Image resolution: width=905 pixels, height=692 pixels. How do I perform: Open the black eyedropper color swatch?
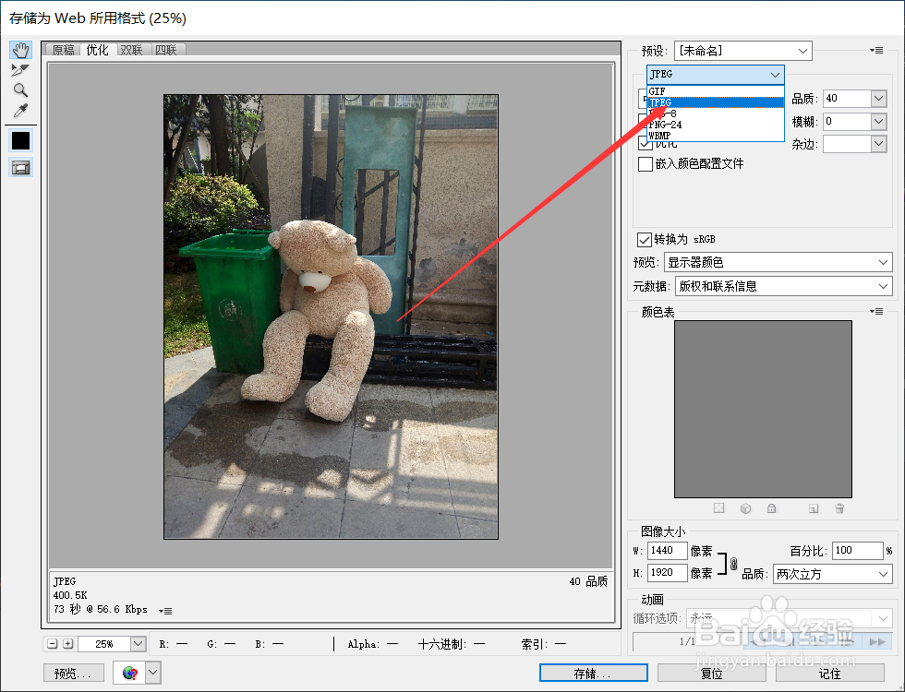tap(20, 140)
